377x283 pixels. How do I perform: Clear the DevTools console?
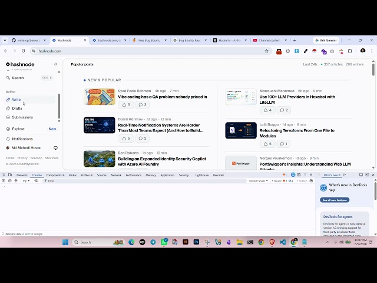point(10,181)
